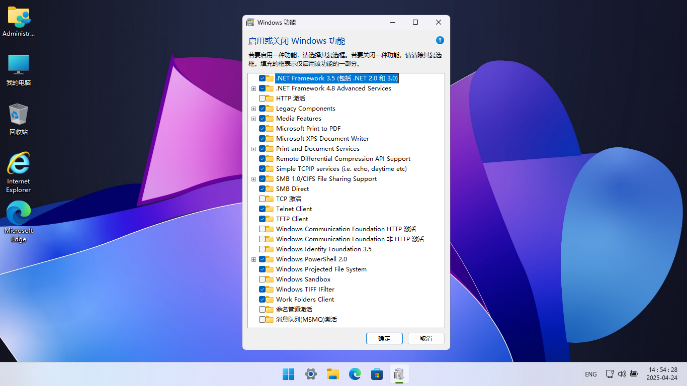Uncheck the Telnet Client checkbox

click(262, 209)
